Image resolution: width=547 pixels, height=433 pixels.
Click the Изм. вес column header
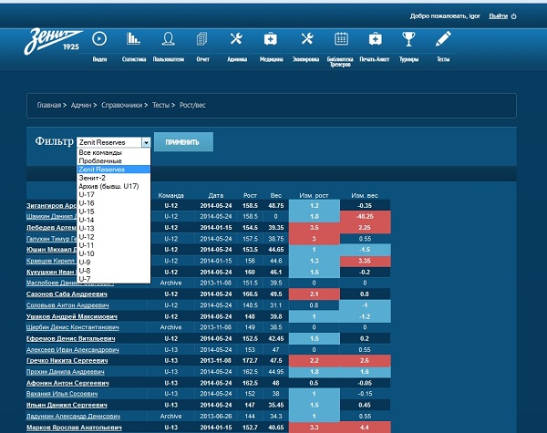(365, 195)
